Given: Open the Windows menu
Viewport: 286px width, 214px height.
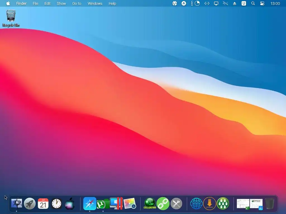Looking at the screenshot, I should [95, 3].
